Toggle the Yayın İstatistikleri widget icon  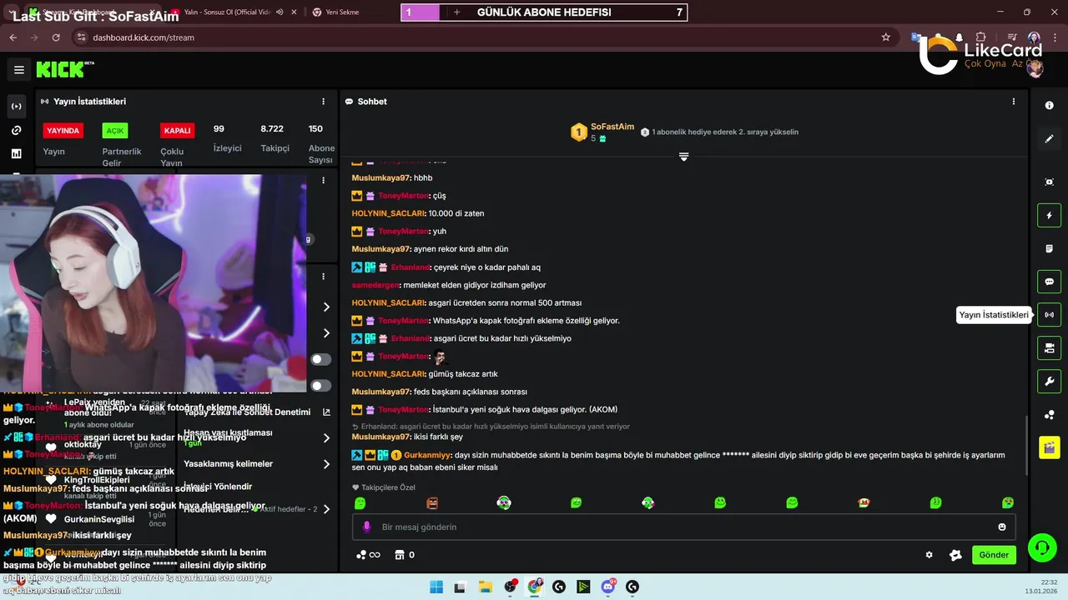(x=1050, y=315)
